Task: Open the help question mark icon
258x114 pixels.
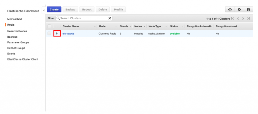Action: pos(248,10)
